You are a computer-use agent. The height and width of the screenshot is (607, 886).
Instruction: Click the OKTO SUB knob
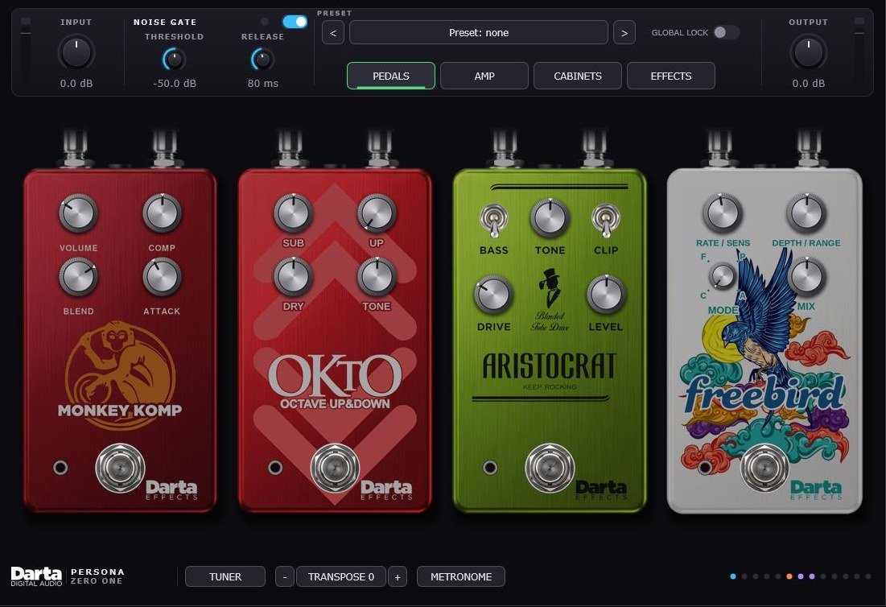pos(293,213)
